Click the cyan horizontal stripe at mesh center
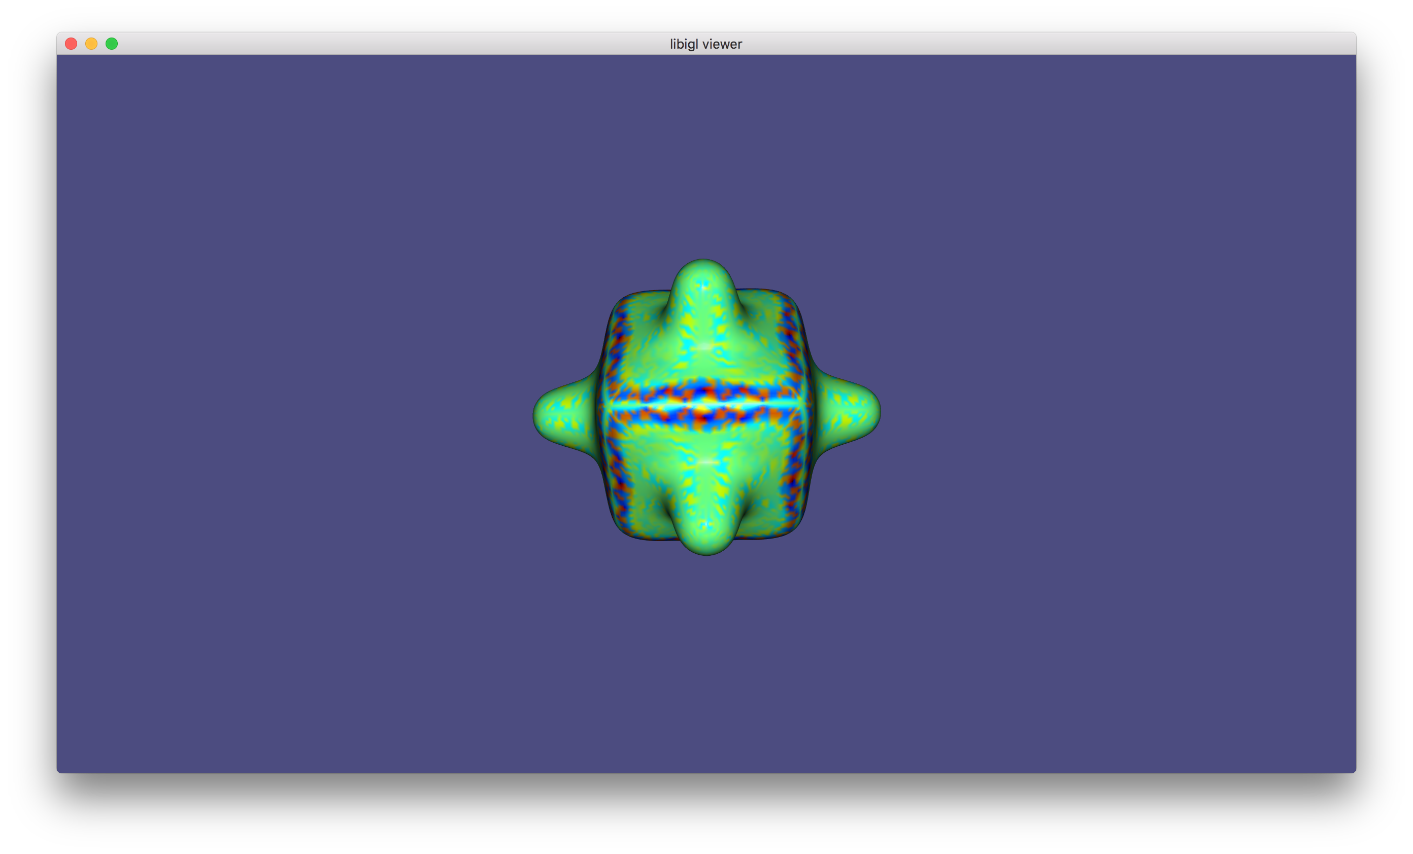 [x=705, y=405]
